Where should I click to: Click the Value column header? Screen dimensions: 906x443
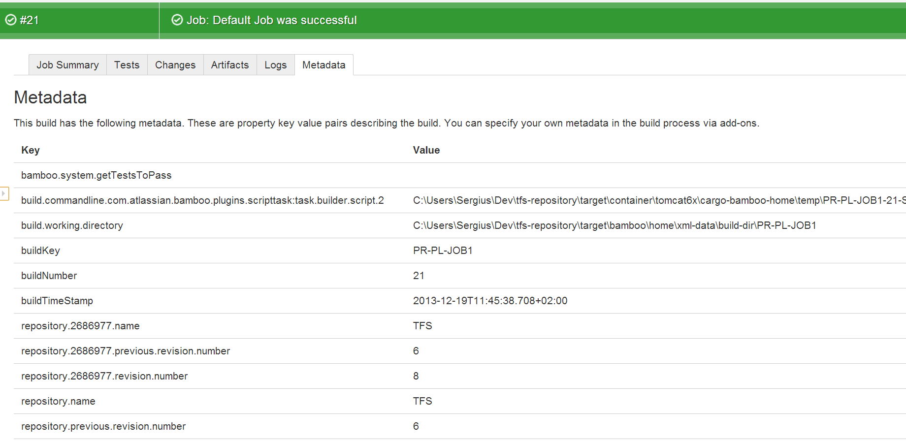click(x=426, y=150)
